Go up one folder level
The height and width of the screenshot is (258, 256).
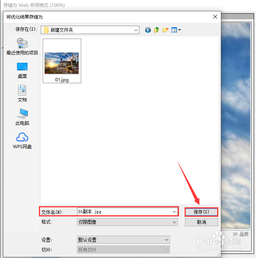[x=156, y=30]
